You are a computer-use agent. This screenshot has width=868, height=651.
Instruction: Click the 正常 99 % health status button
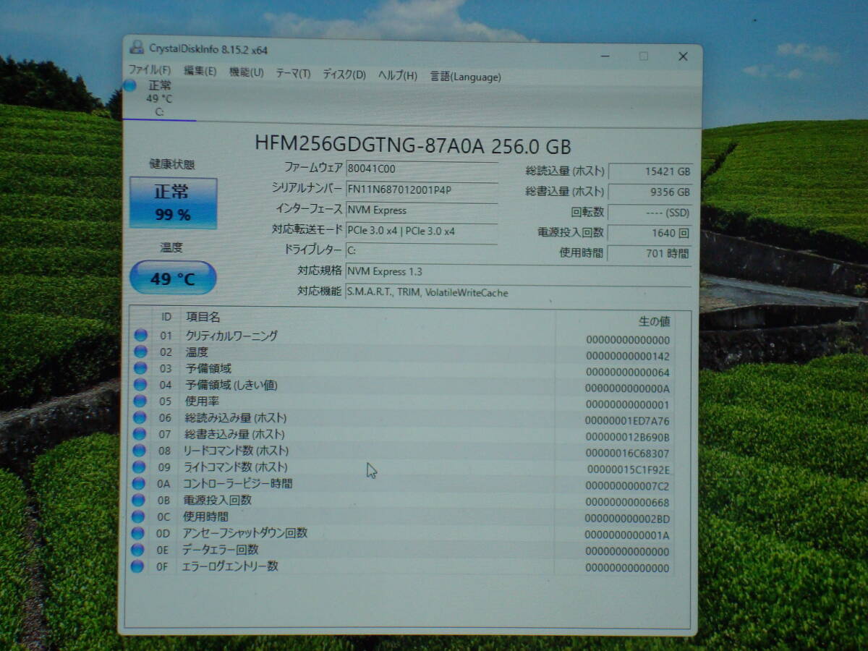(x=173, y=203)
